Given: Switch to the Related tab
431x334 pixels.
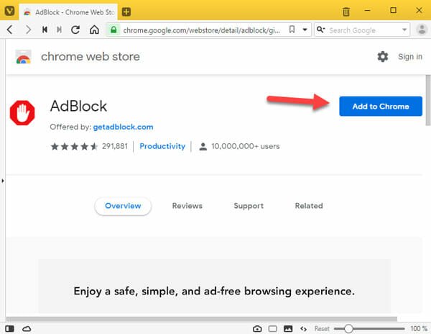Looking at the screenshot, I should 309,206.
